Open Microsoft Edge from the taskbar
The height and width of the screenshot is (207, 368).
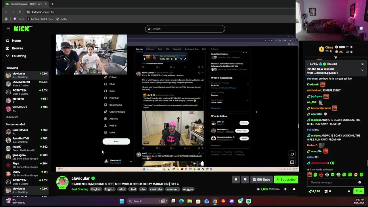point(181,201)
